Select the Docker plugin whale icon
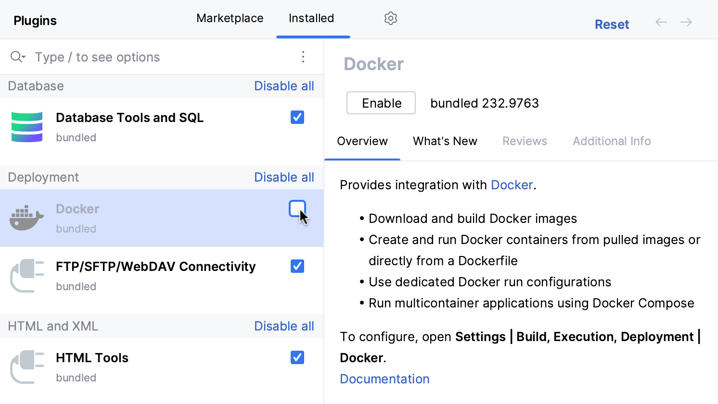This screenshot has height=404, width=718. point(26,217)
